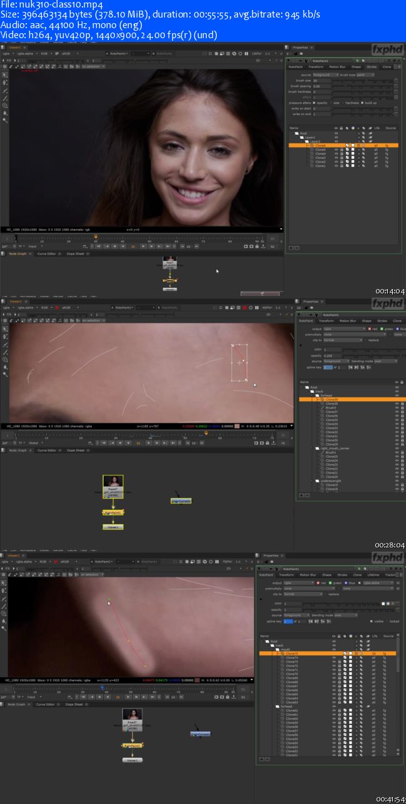This screenshot has width=406, height=804.
Task: Open source foreground dropdown in 00:14:04 frame
Action: coord(326,75)
